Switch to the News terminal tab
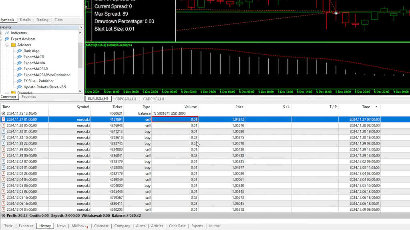The height and width of the screenshot is (230, 410). pyautogui.click(x=61, y=226)
